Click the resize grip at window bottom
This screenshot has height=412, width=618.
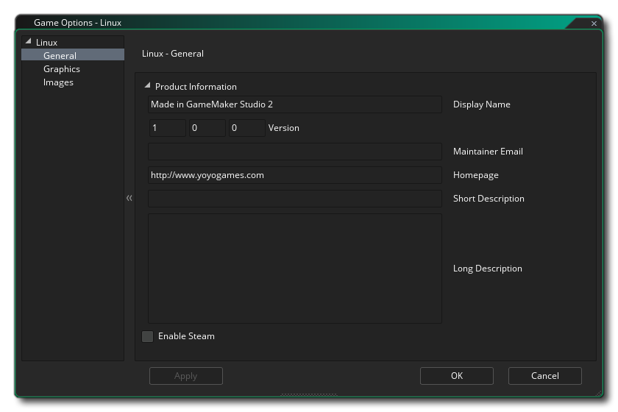pos(309,395)
